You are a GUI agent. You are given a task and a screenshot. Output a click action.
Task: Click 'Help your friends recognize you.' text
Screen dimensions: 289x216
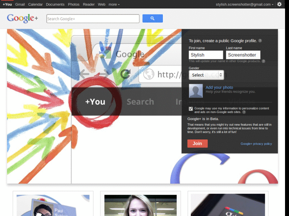click(x=230, y=92)
